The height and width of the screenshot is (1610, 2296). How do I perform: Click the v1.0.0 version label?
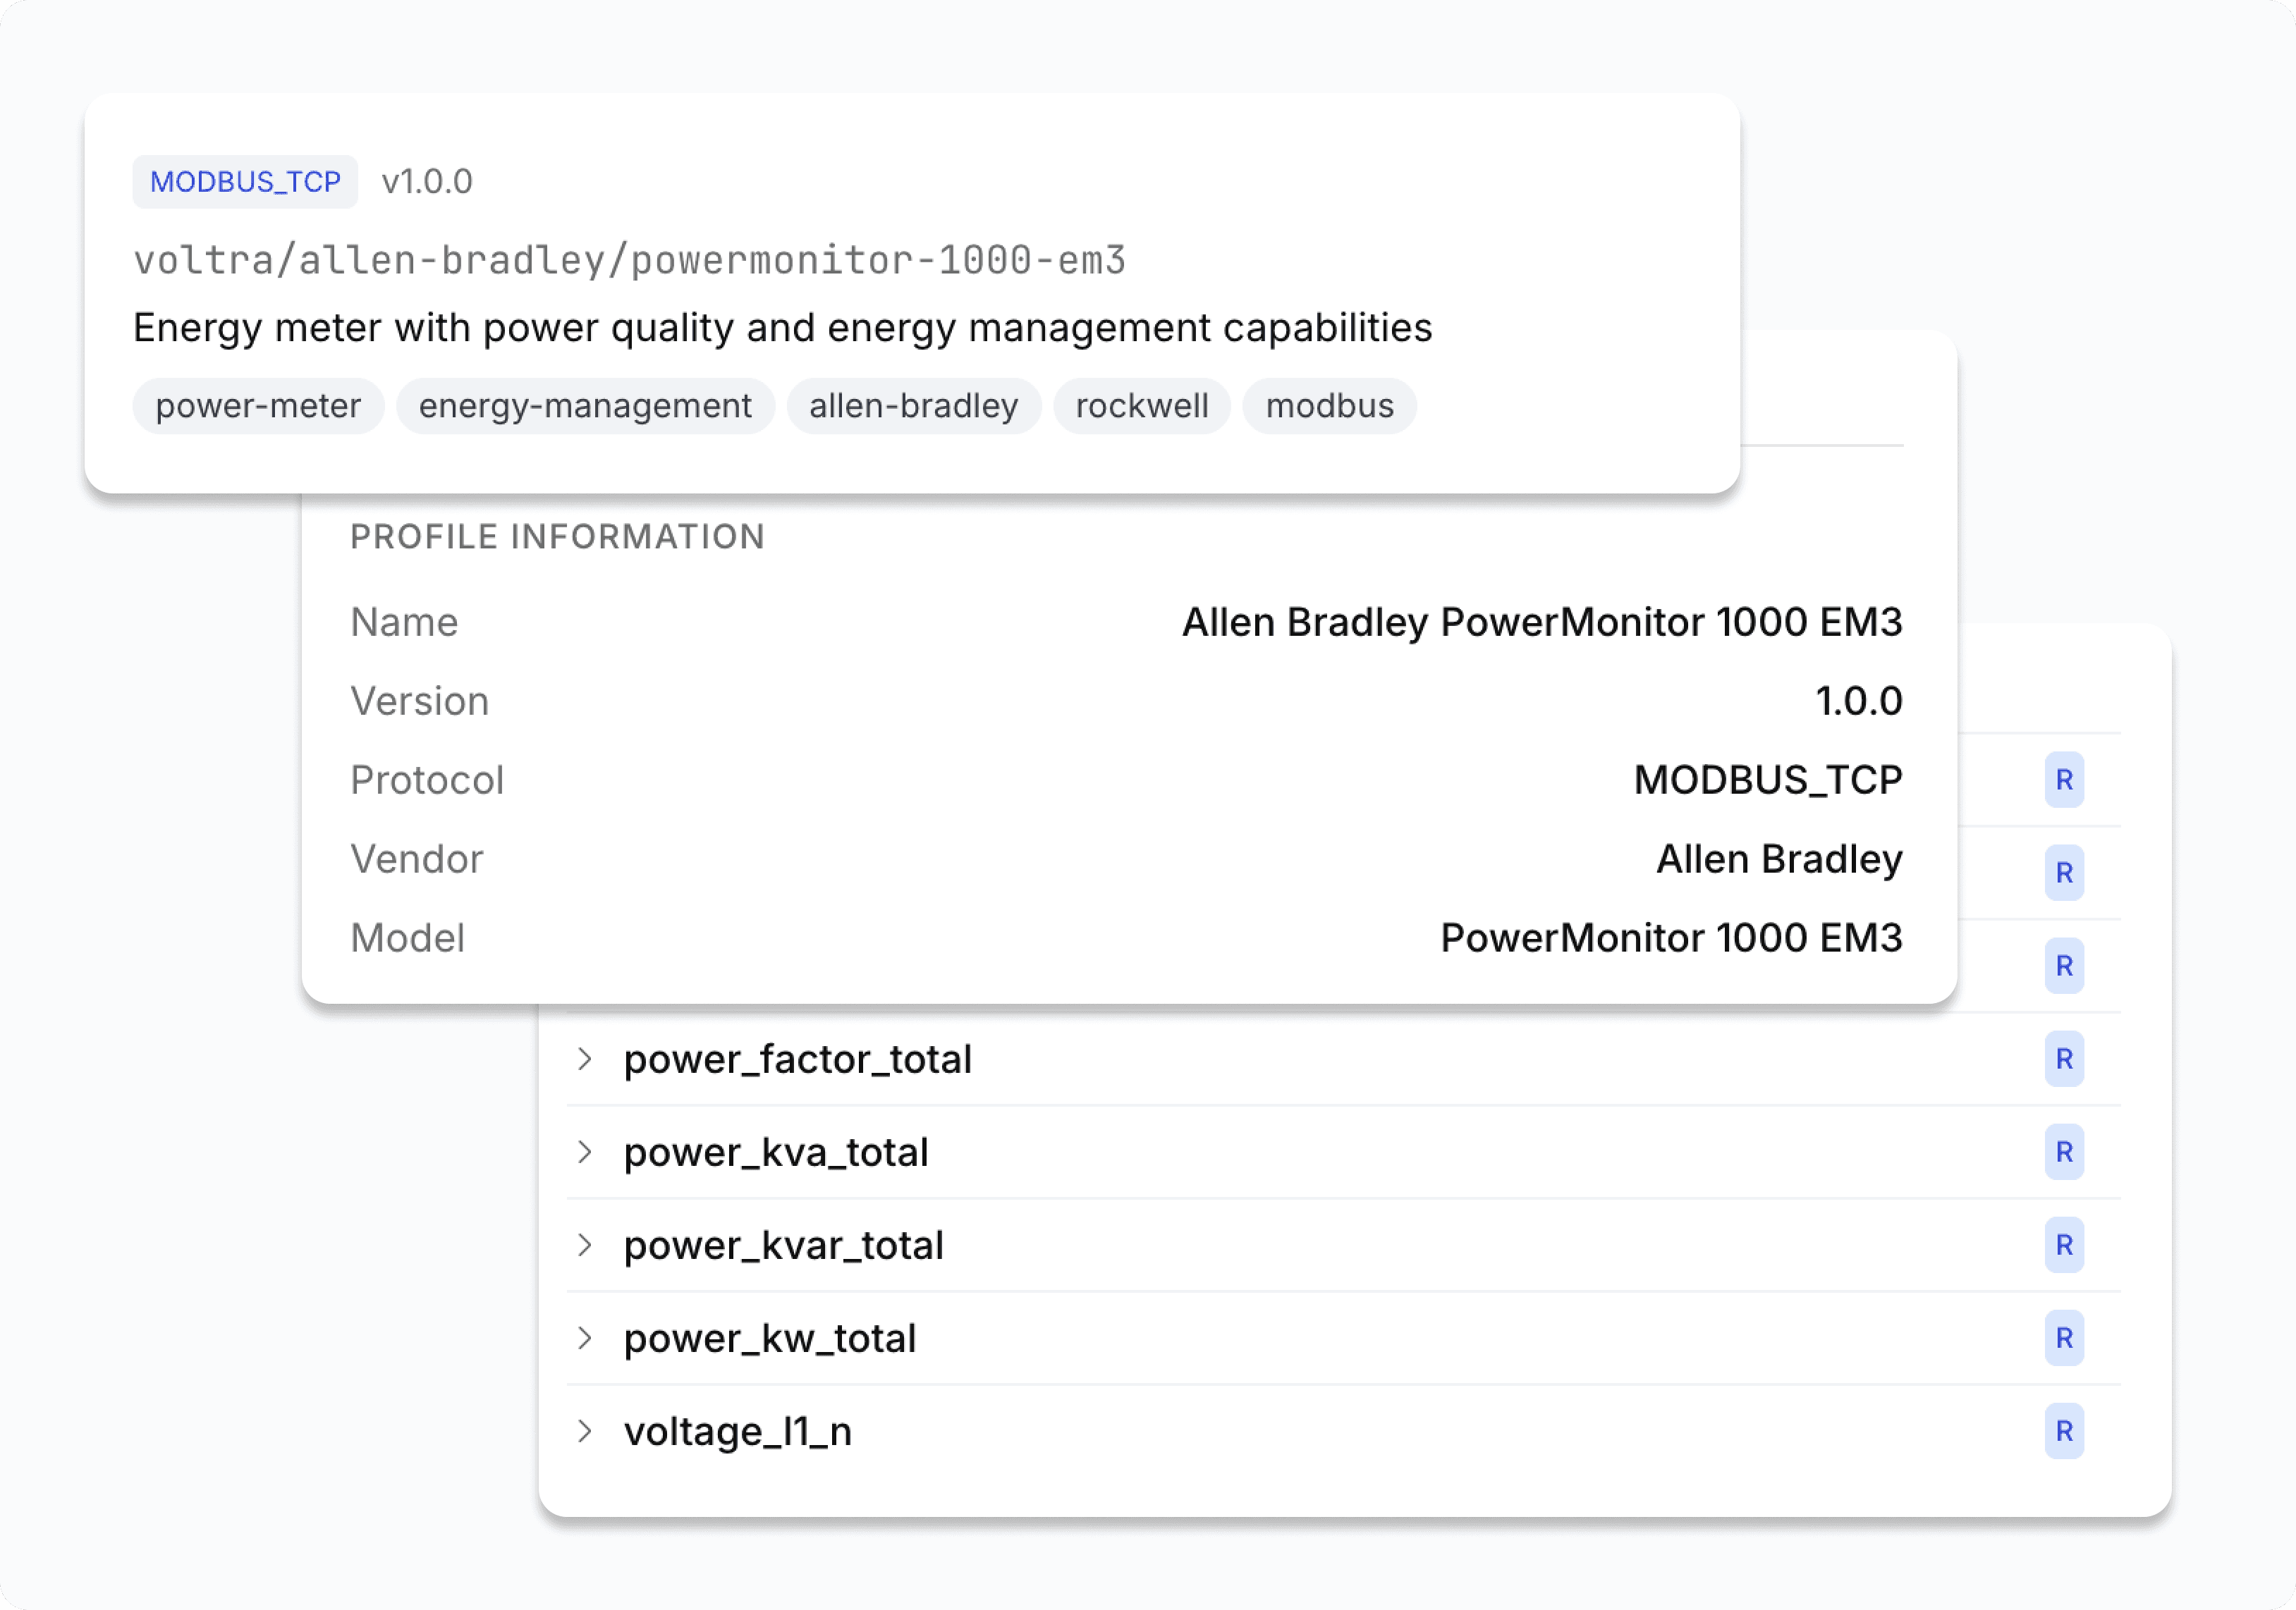point(427,182)
